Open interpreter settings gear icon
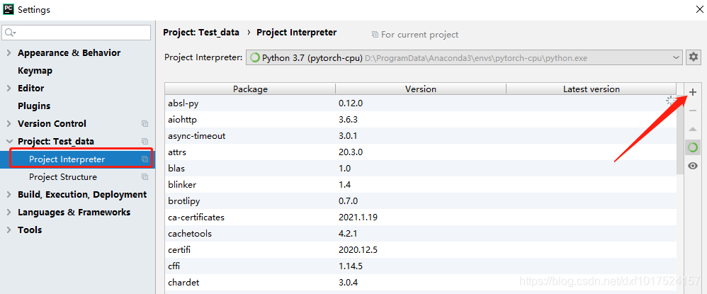This screenshot has width=707, height=294. click(x=694, y=57)
